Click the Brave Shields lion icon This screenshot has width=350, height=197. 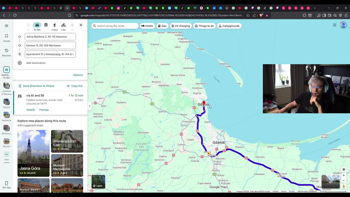tap(261, 15)
